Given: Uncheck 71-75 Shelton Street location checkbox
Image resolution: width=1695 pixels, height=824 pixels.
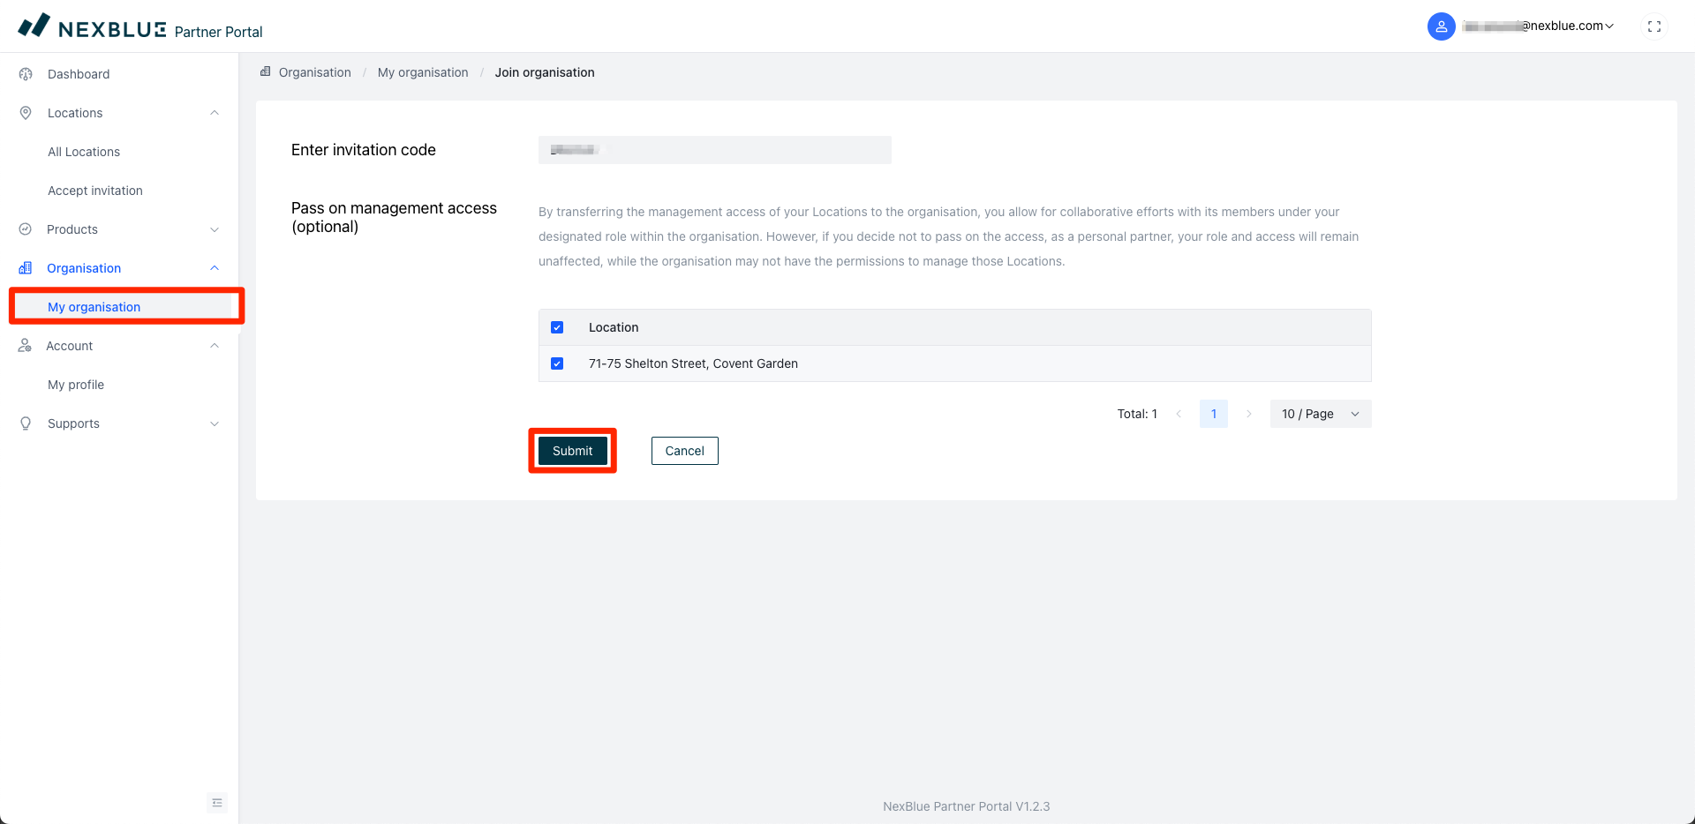Looking at the screenshot, I should pyautogui.click(x=557, y=363).
